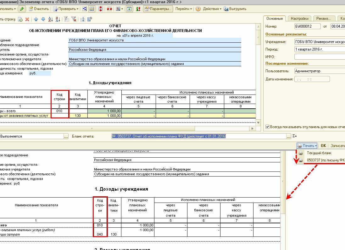Image resolution: width=345 pixels, height=250 pixels.
Task: Click the sort ascending А-Я icon
Action: 51,19
